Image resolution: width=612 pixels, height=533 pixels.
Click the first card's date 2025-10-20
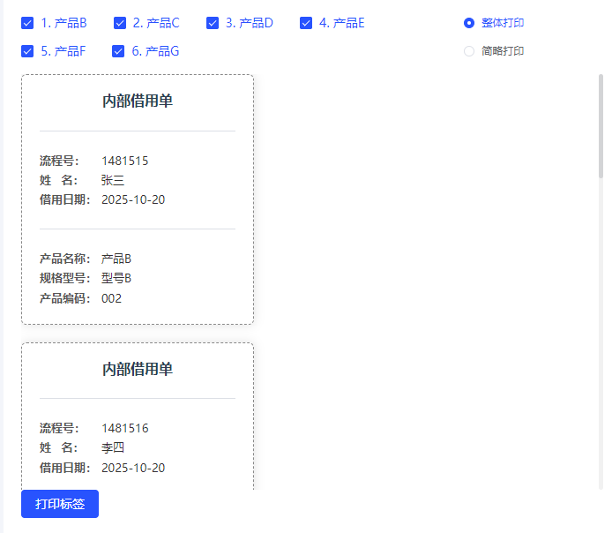[133, 200]
